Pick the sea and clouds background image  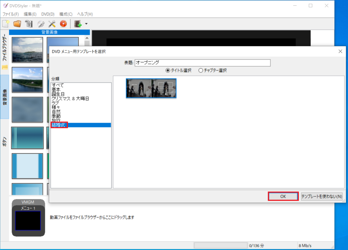click(27, 50)
